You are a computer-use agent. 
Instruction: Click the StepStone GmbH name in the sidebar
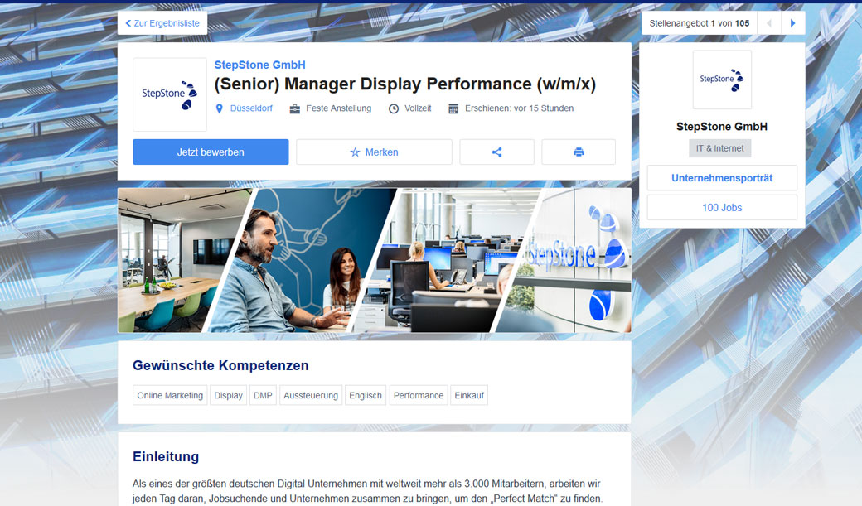pyautogui.click(x=722, y=127)
